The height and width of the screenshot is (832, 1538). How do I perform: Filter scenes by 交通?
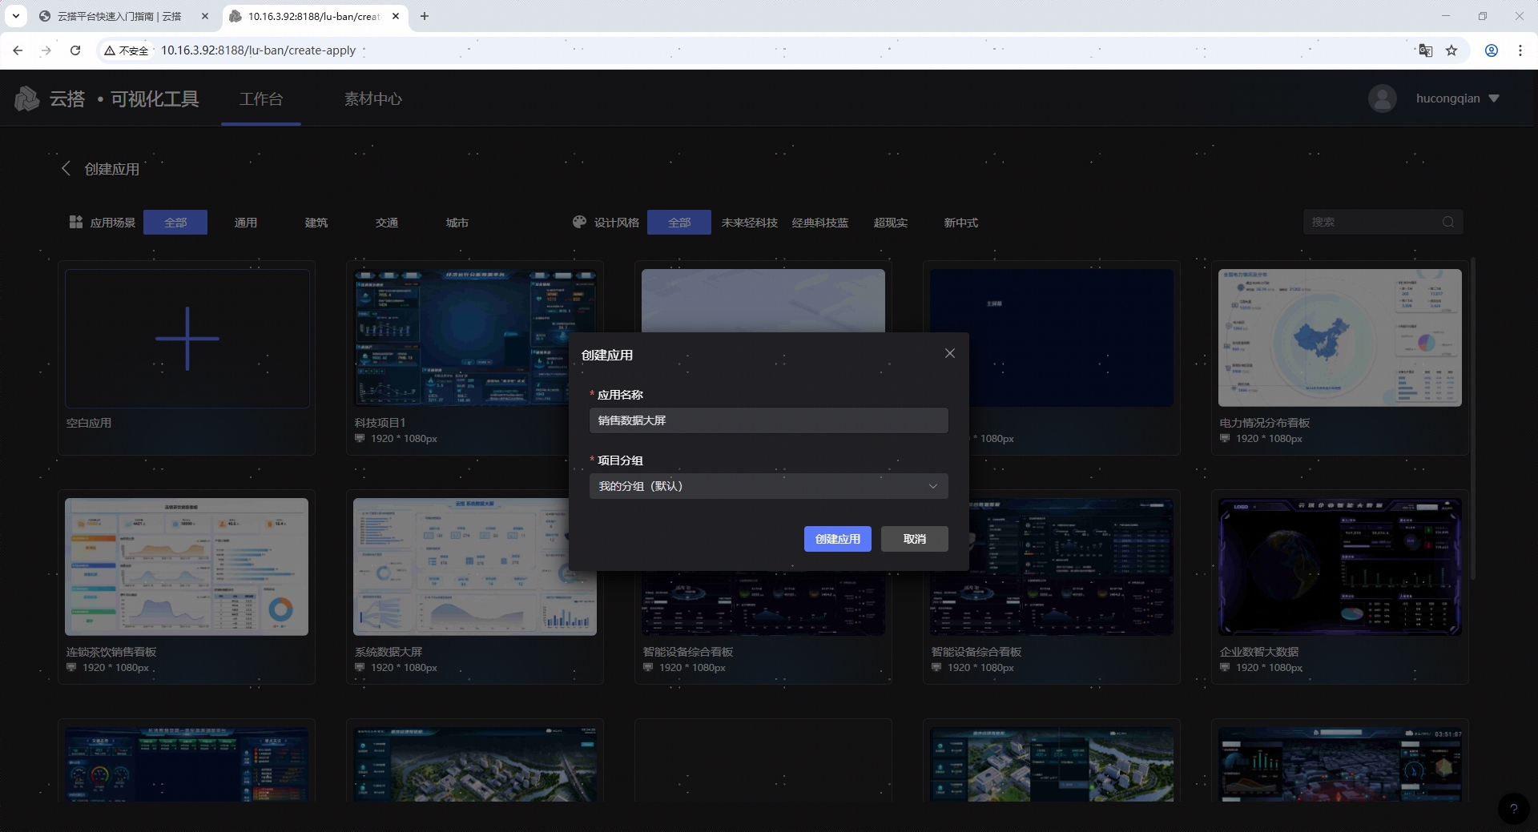coord(387,223)
